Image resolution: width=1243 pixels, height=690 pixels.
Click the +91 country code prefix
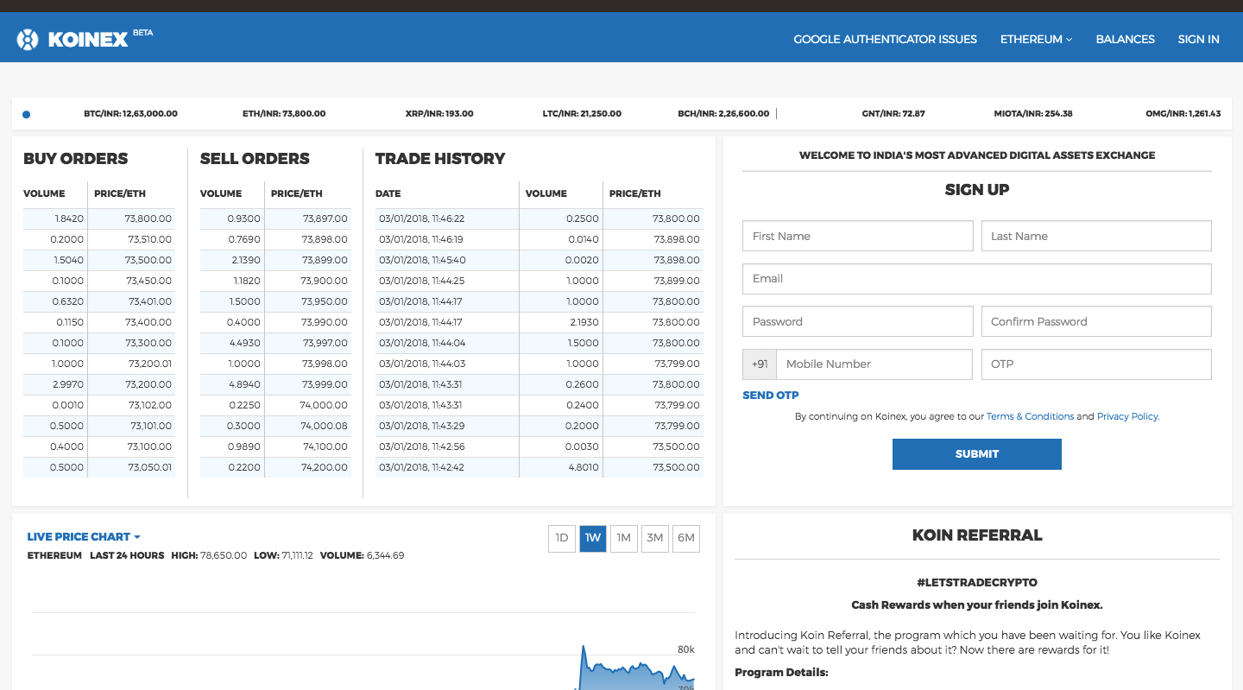point(760,364)
